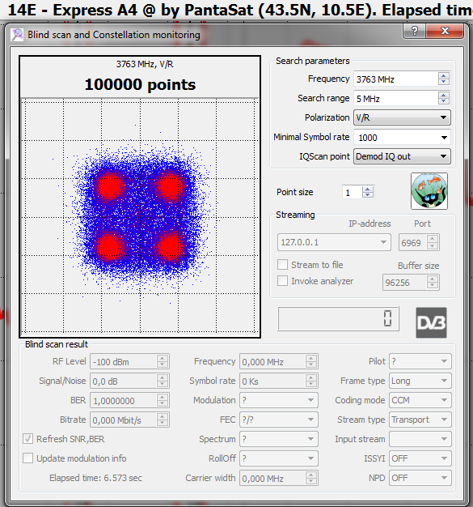Open the RollOff dropdown

point(279,458)
